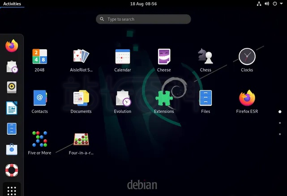Click the network status icon

[259, 4]
